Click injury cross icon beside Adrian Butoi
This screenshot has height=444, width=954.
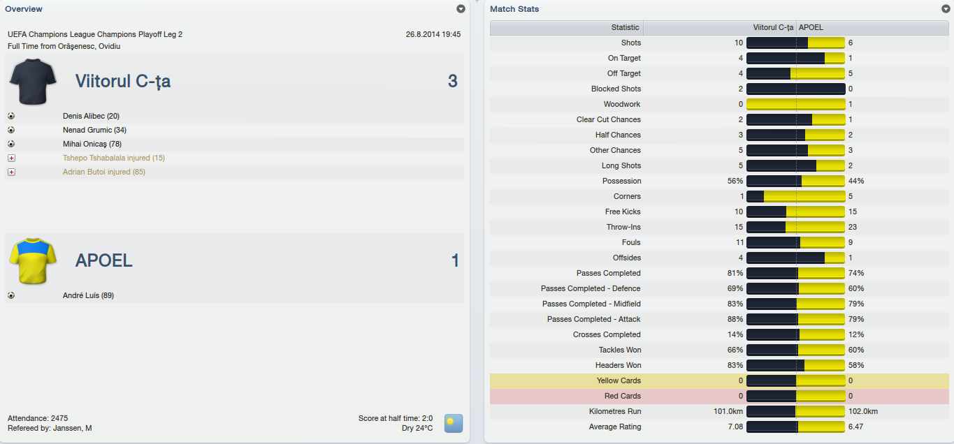point(11,172)
